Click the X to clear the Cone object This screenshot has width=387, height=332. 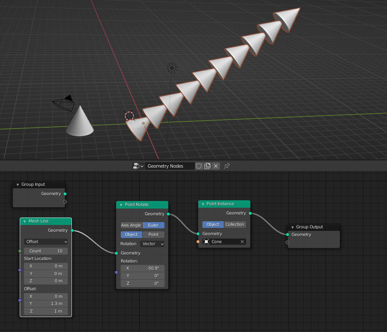pyautogui.click(x=242, y=242)
